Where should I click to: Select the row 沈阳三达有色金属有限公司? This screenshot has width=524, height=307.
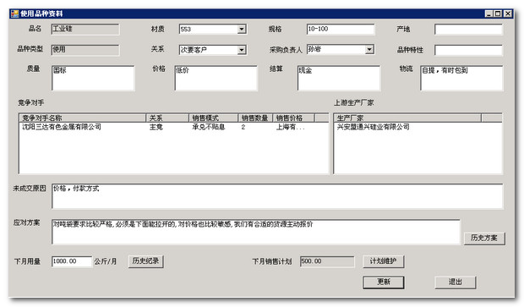(173, 127)
